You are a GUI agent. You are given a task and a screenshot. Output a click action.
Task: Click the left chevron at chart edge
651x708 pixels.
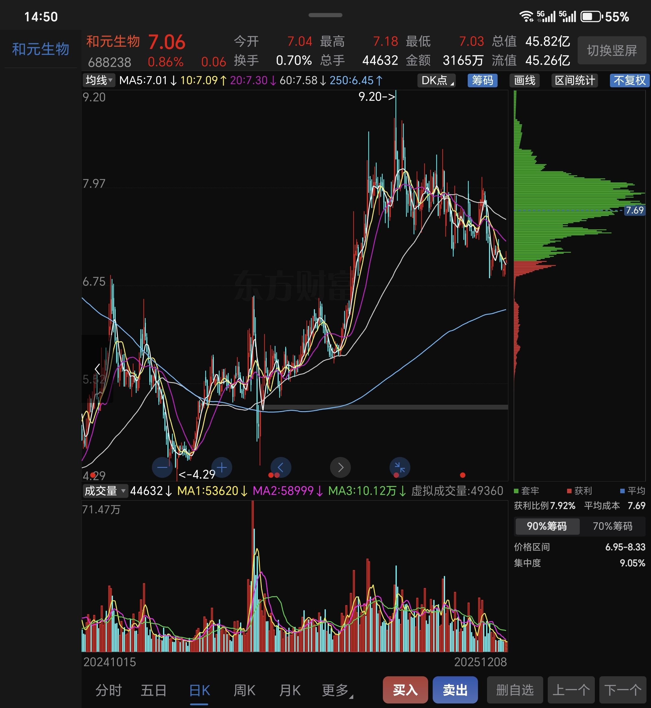click(x=97, y=369)
